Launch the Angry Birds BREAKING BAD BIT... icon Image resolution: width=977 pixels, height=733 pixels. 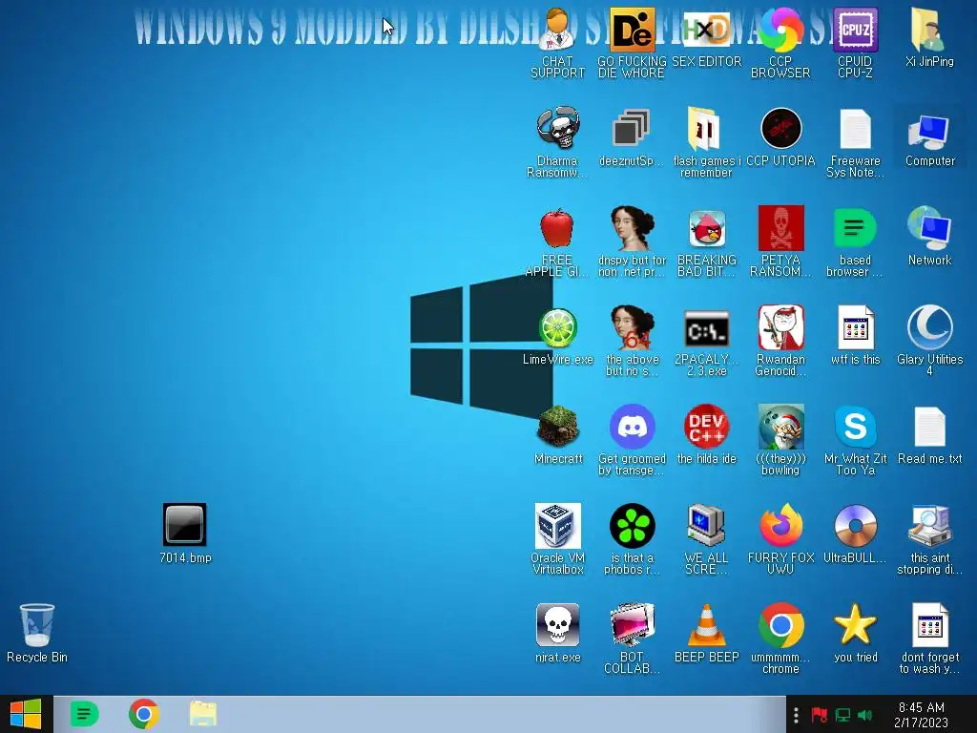coord(706,242)
